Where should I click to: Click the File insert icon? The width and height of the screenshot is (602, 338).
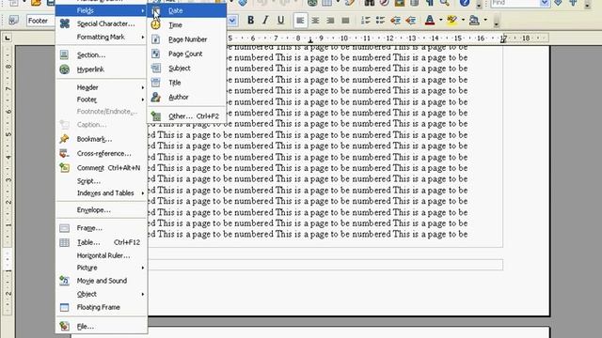click(65, 327)
